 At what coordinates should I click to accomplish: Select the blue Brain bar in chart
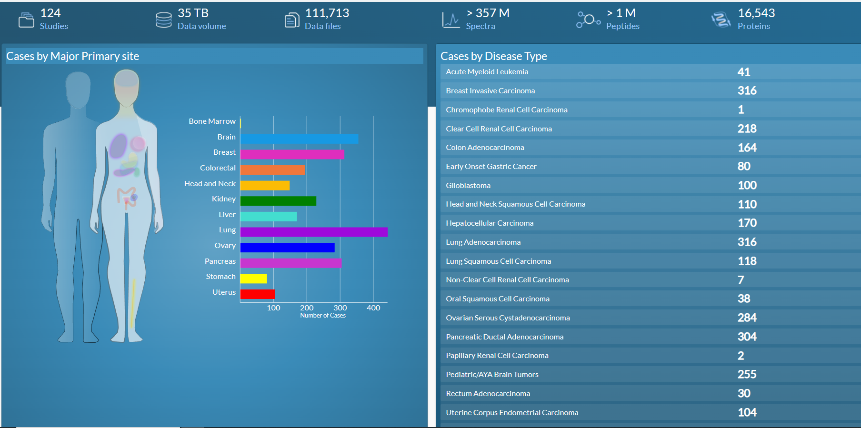(x=299, y=139)
